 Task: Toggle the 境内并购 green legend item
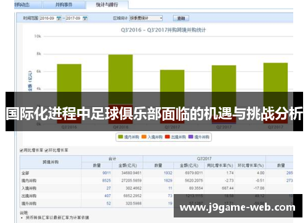(129, 137)
